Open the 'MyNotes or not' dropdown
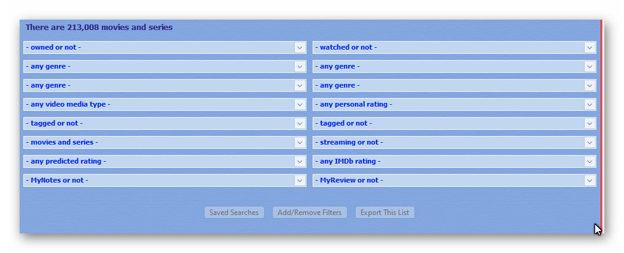Image resolution: width=624 pixels, height=253 pixels. tap(165, 180)
